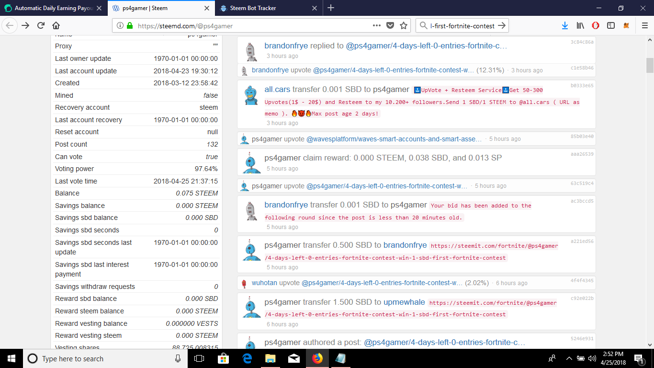Launch Microsoft Store from the taskbar

(223, 358)
